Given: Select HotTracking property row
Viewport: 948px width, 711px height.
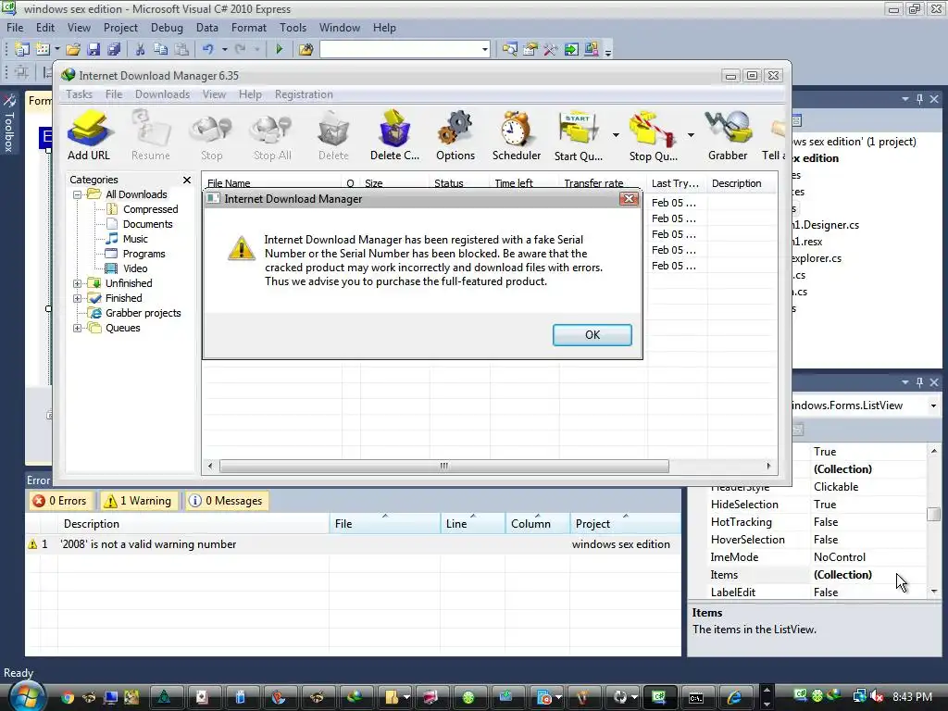Looking at the screenshot, I should click(x=817, y=522).
